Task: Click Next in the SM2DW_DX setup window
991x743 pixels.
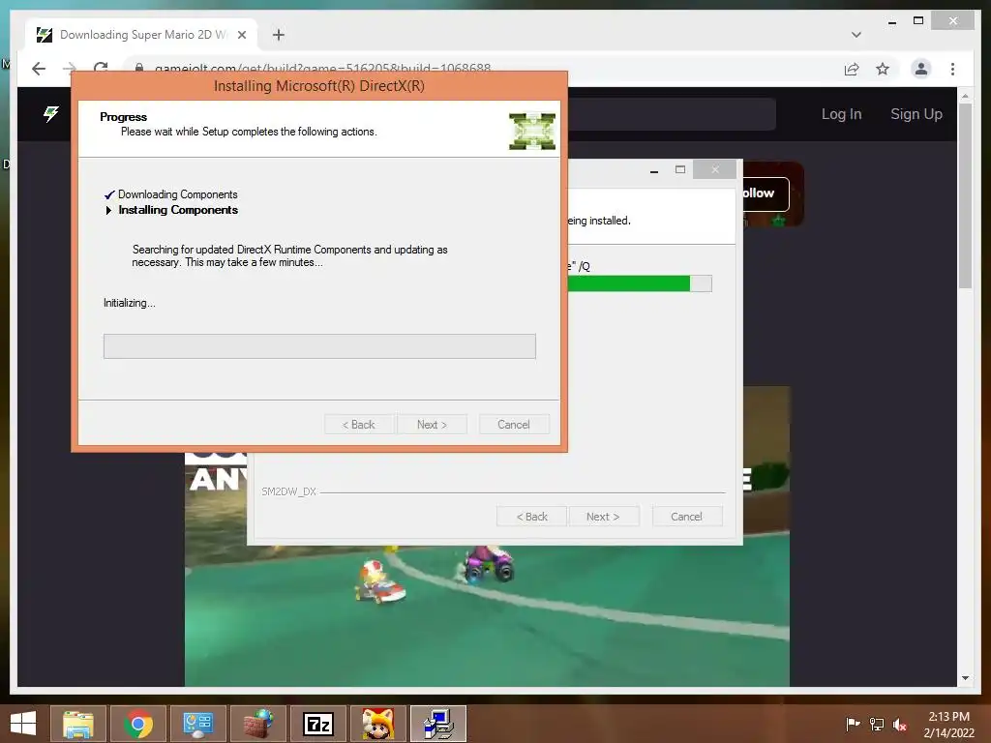Action: point(604,517)
